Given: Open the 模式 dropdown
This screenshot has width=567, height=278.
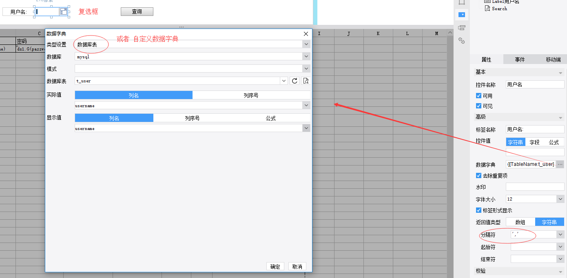Looking at the screenshot, I should [x=306, y=68].
